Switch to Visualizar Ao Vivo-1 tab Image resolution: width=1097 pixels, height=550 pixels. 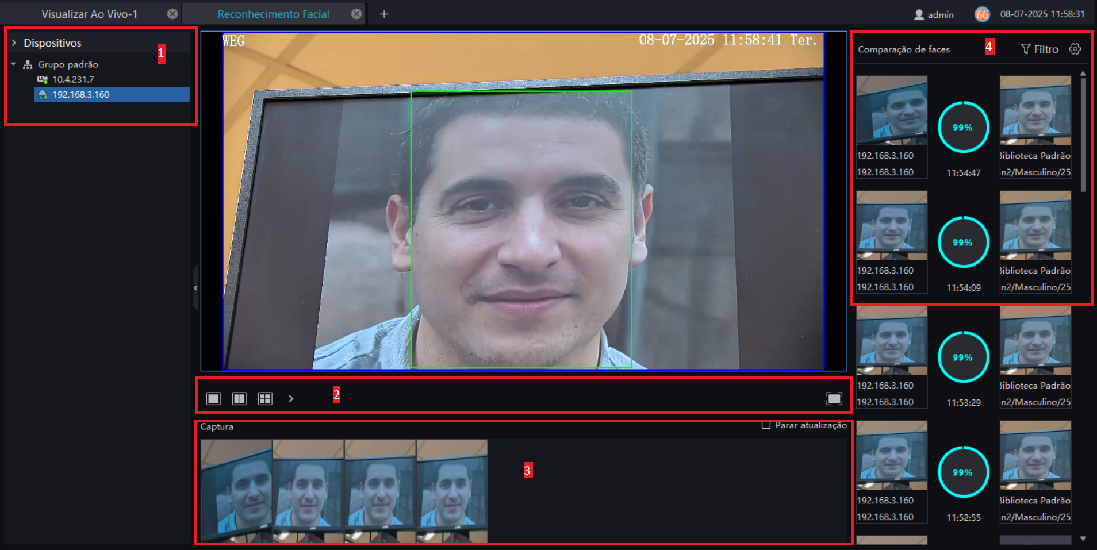(x=89, y=14)
